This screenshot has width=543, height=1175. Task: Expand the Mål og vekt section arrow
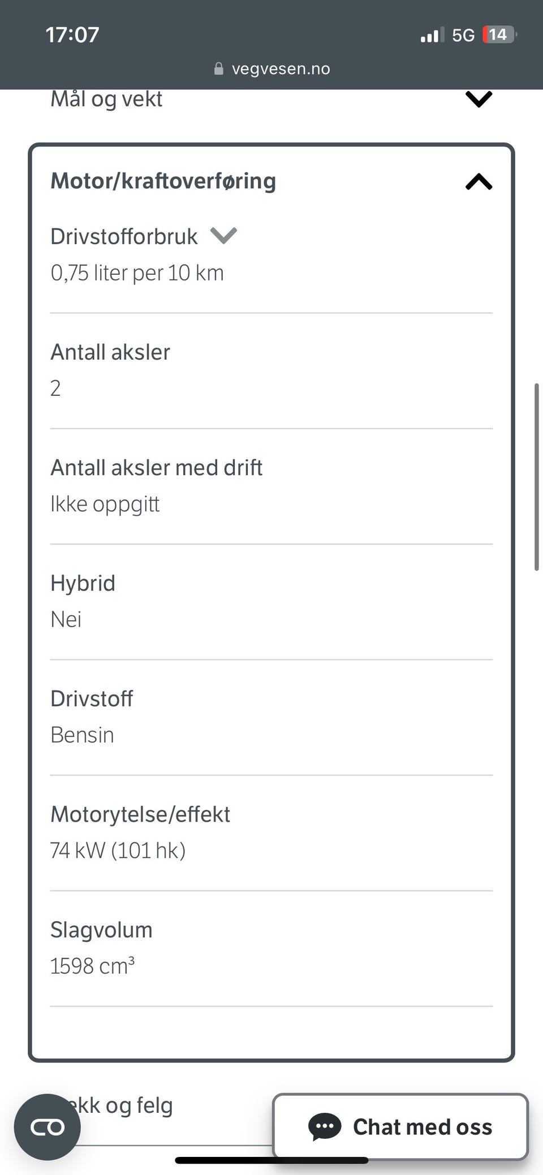tap(479, 100)
